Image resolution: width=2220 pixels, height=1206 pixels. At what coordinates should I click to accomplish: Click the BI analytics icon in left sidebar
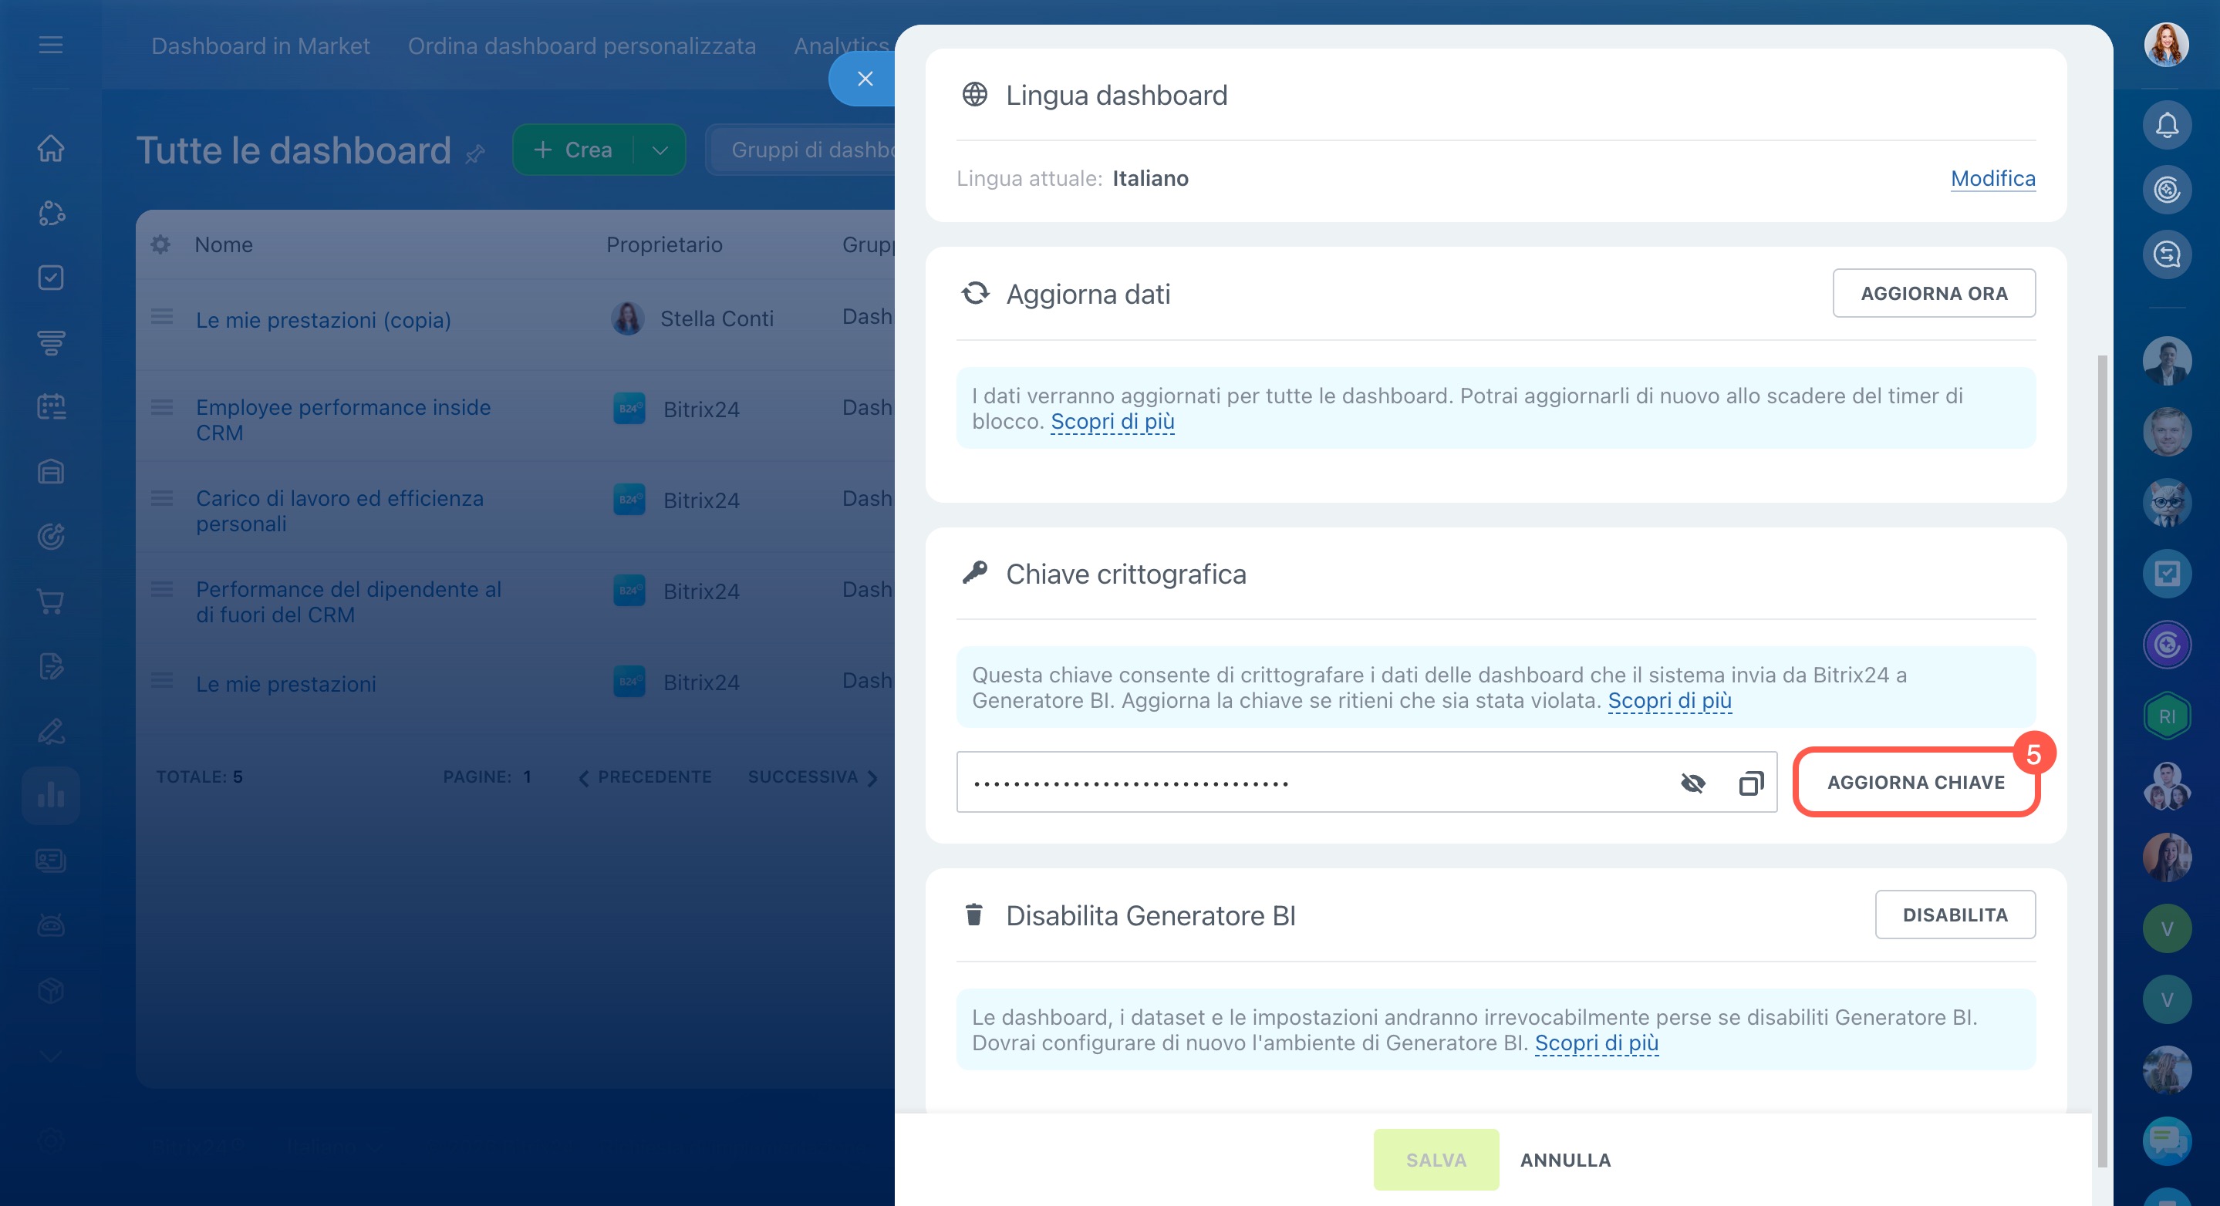[x=51, y=795]
